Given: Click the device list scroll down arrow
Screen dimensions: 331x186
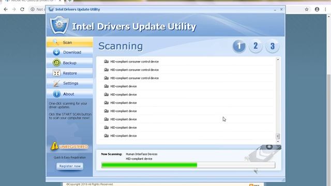Looking at the screenshot, I should 278,142.
